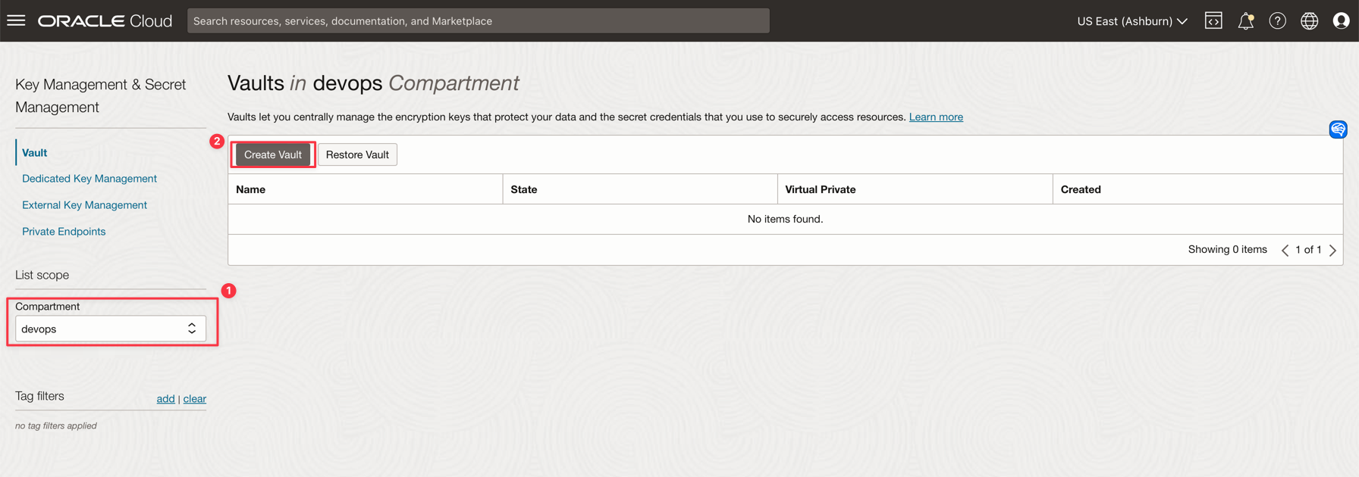
Task: Open the language globe menu
Action: (x=1309, y=20)
